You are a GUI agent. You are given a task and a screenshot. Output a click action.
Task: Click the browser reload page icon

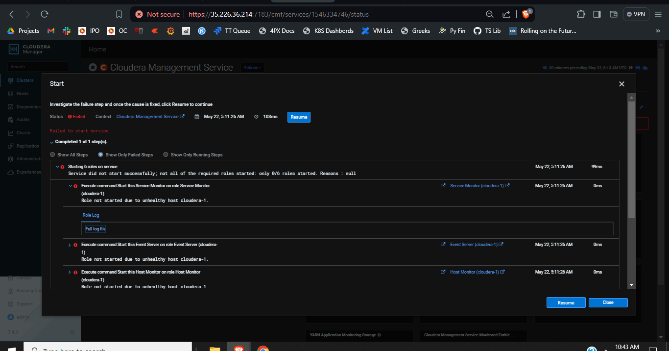point(45,14)
